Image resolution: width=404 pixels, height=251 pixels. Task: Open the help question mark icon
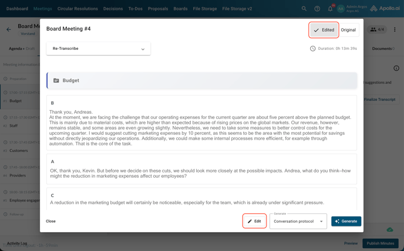click(x=317, y=9)
